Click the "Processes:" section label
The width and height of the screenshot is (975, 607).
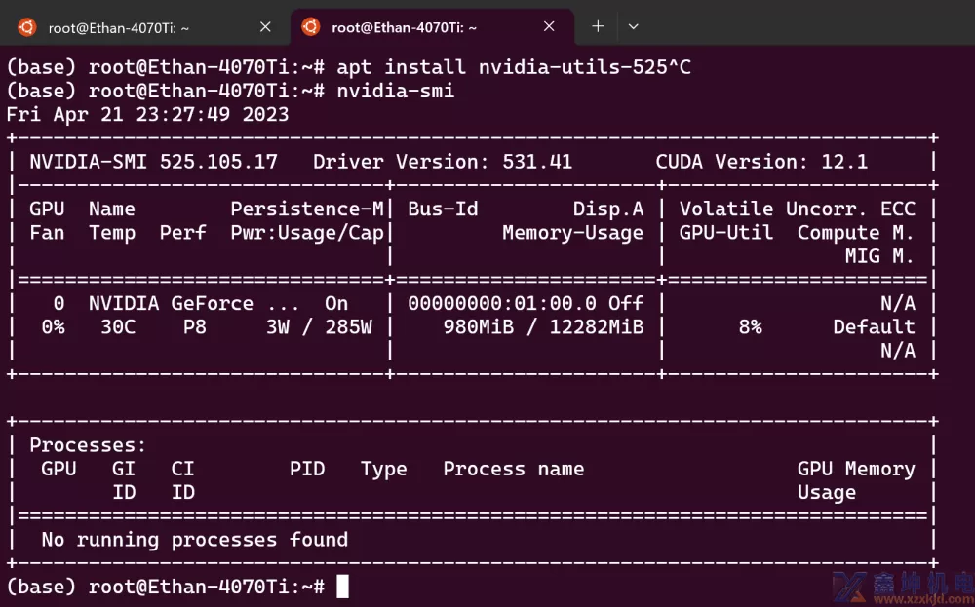89,445
